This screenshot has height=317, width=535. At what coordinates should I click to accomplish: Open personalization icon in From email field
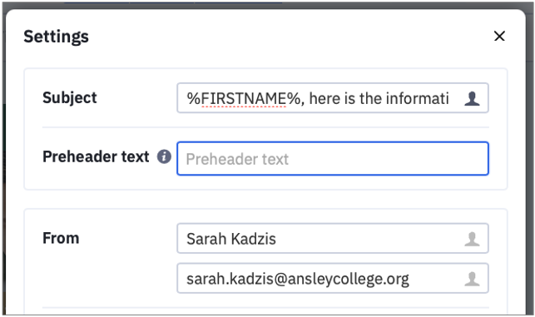(x=473, y=279)
